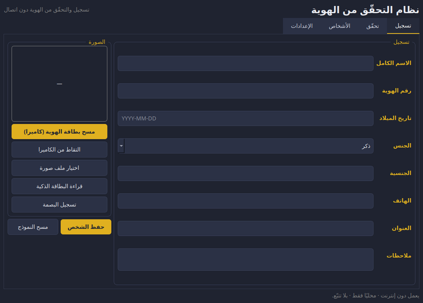Click the تاريخ الميلاد YYYY-MM-DD field
Screen dimensions: 423x303
click(x=245, y=118)
